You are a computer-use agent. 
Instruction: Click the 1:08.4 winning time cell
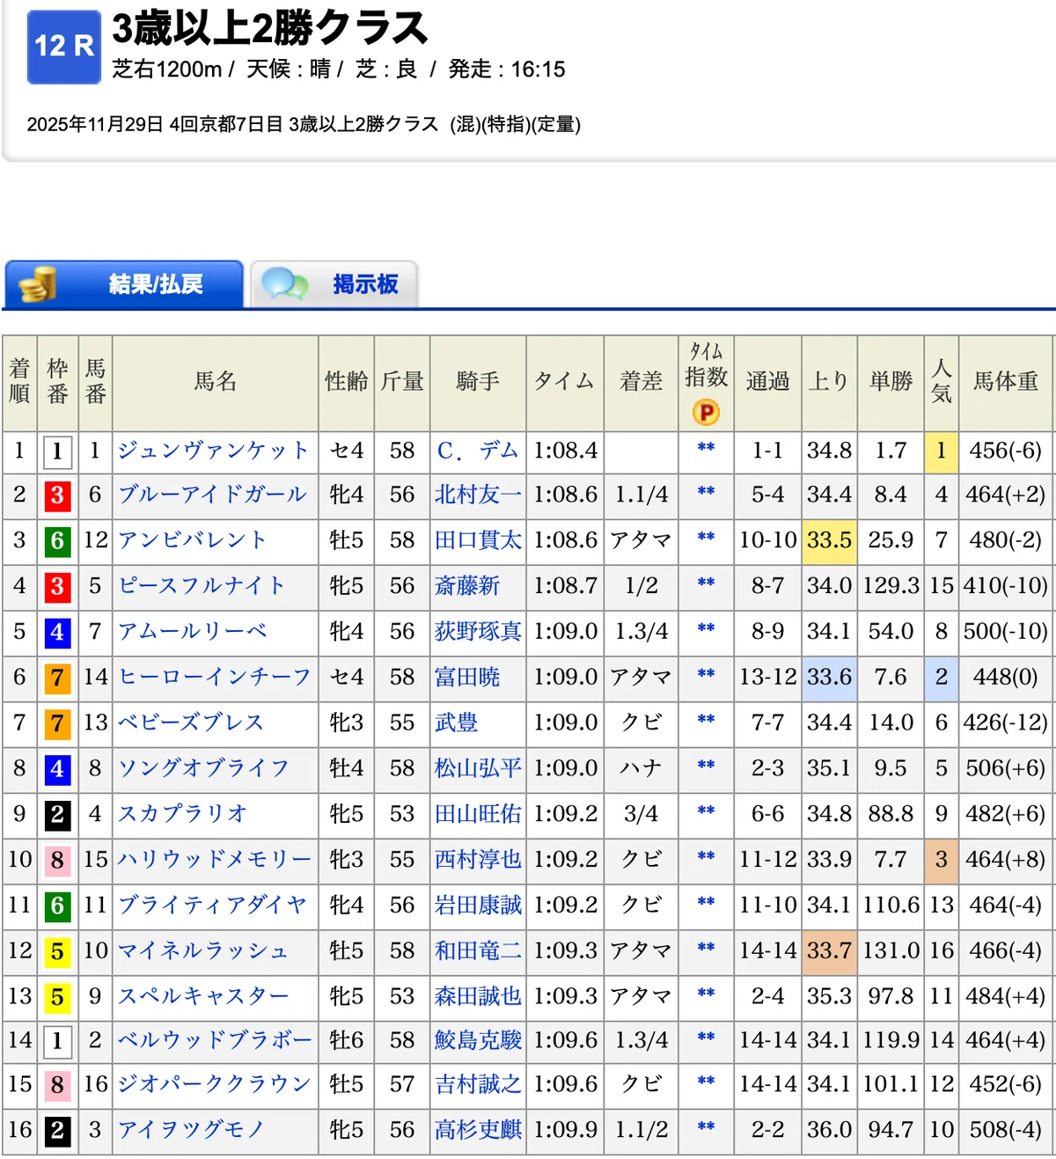[x=565, y=451]
